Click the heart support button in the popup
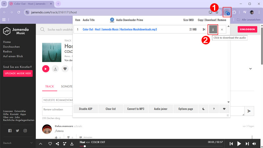This screenshot has width=263, height=148. point(224,109)
